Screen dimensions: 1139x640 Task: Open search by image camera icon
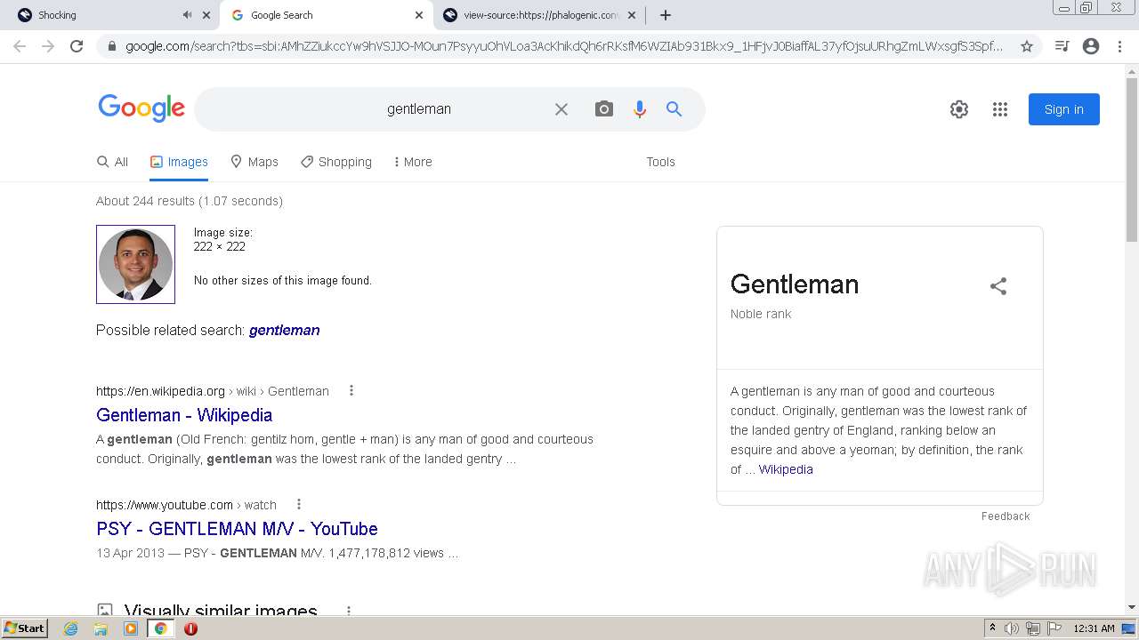[604, 109]
